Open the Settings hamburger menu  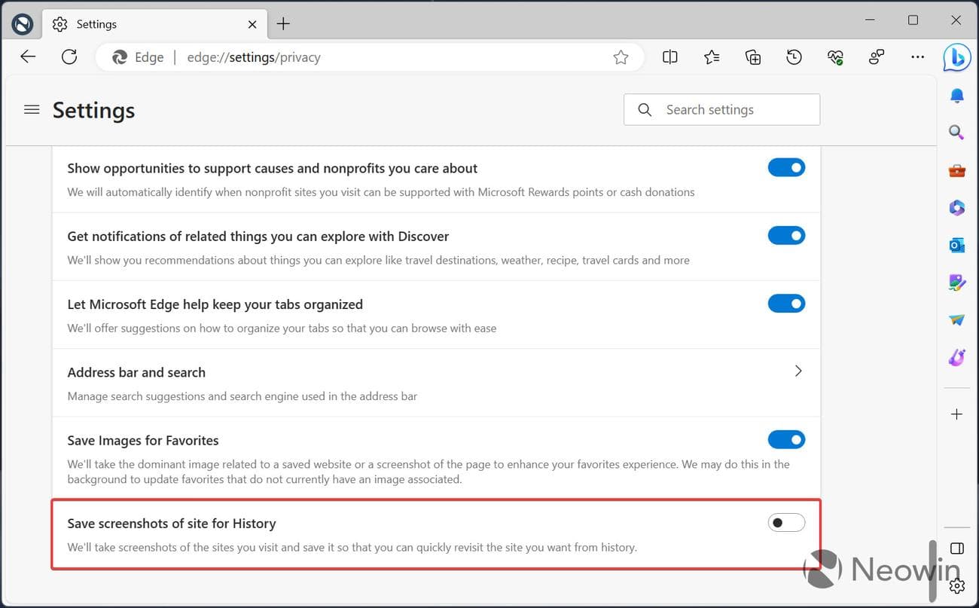click(32, 109)
